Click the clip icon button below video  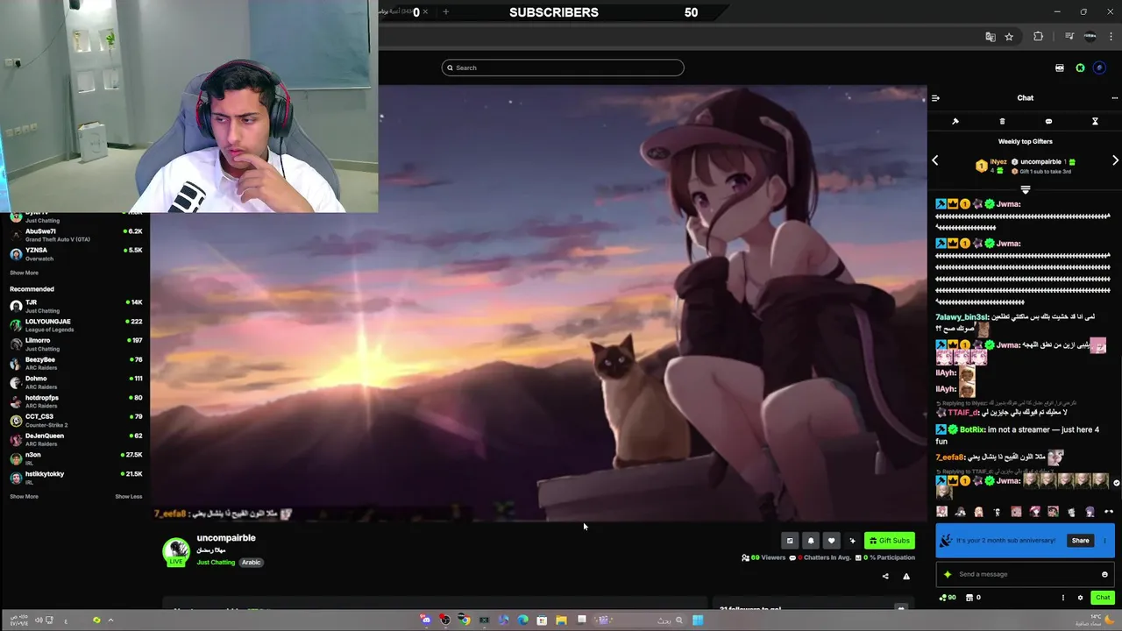pyautogui.click(x=790, y=541)
